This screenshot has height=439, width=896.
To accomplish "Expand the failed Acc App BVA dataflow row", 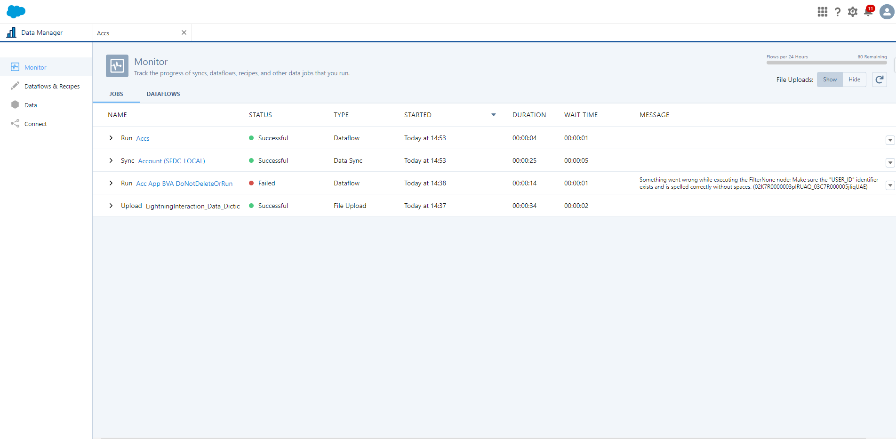I will point(111,183).
